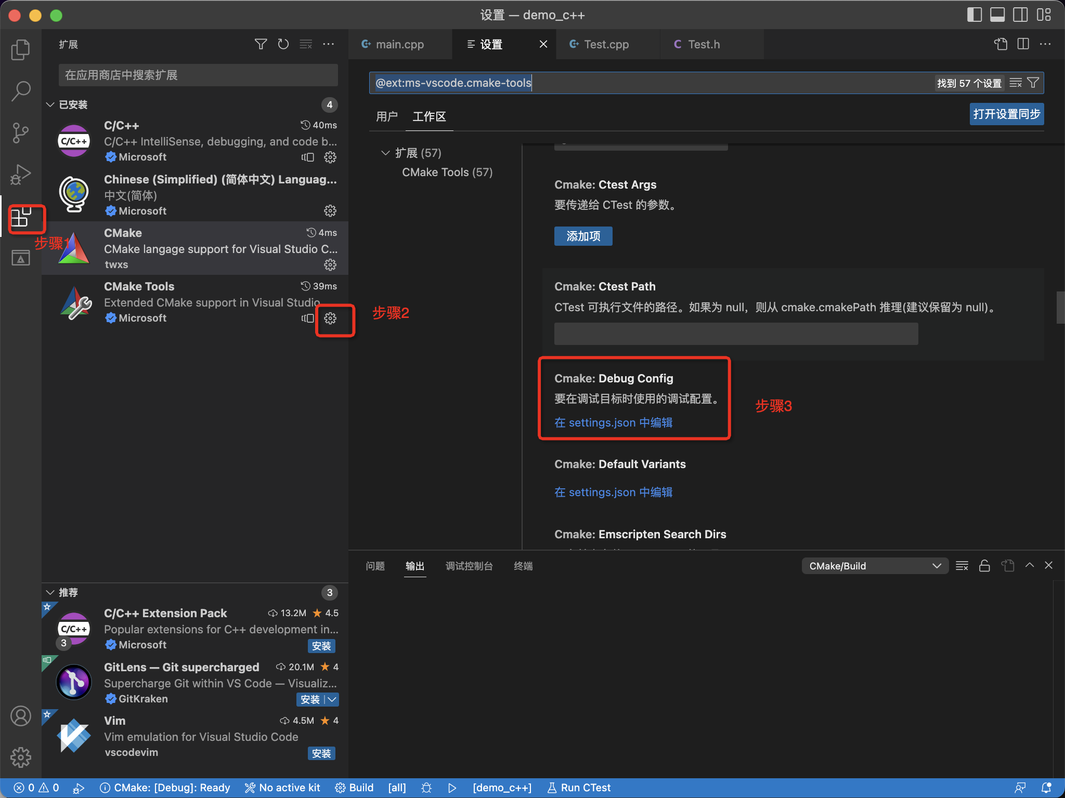This screenshot has height=798, width=1065.
Task: Click No active kit in status bar
Action: pyautogui.click(x=282, y=788)
